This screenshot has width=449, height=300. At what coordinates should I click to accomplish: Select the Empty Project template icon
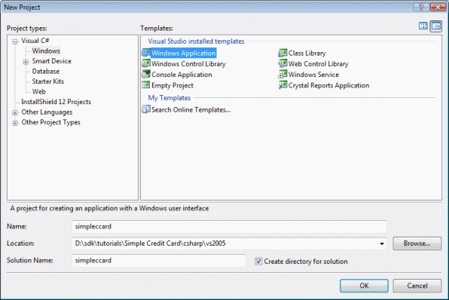[146, 85]
